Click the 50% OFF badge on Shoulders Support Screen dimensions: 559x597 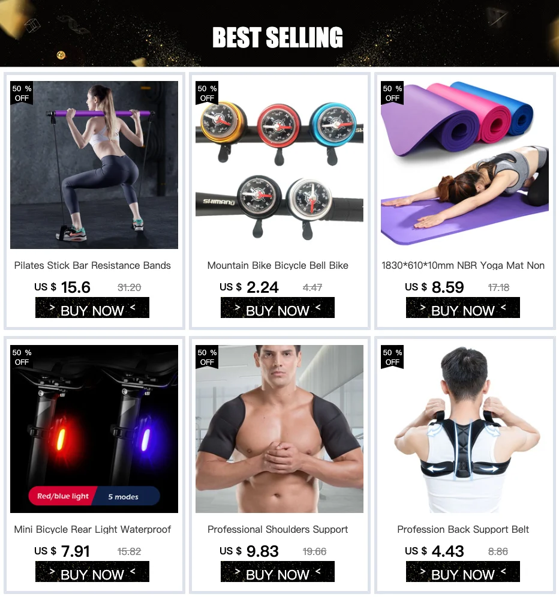[207, 357]
